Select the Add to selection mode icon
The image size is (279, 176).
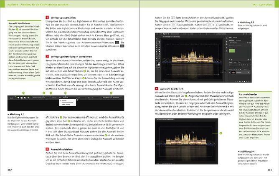click(x=22, y=98)
